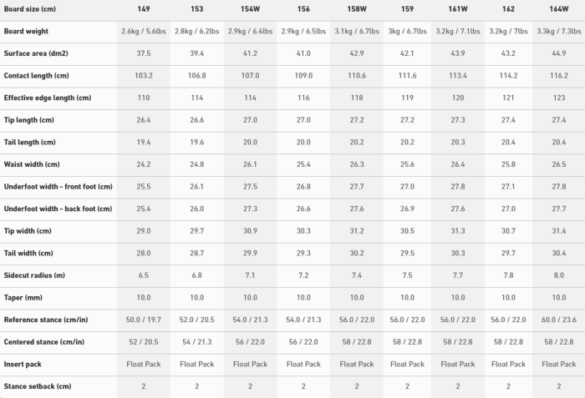Select the 103.2 contact length value

pos(143,76)
